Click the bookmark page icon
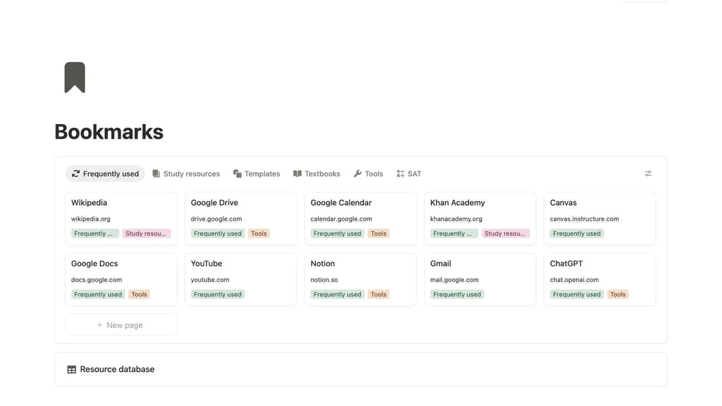The width and height of the screenshot is (722, 406). click(x=75, y=78)
